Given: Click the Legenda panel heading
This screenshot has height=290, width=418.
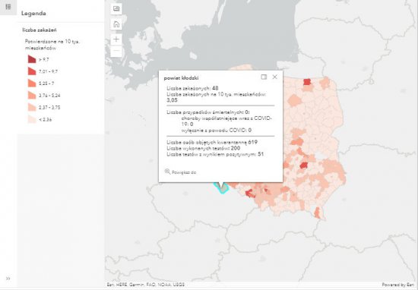Looking at the screenshot, I should (x=33, y=14).
